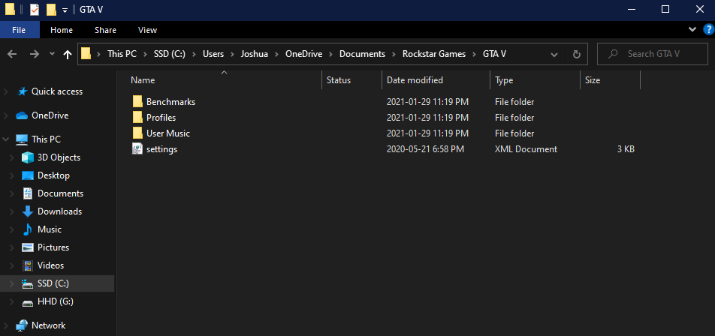Open Pictures in the navigation pane
The height and width of the screenshot is (336, 715).
coord(53,247)
